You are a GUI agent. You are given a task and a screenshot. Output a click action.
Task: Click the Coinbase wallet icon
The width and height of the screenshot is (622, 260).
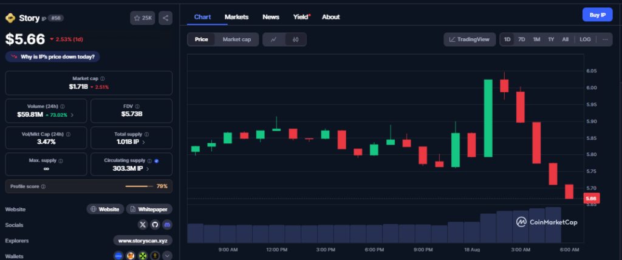[x=118, y=256]
